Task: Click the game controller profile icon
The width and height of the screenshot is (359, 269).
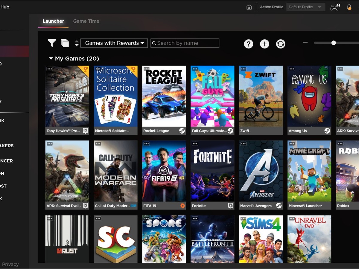Action: click(334, 7)
